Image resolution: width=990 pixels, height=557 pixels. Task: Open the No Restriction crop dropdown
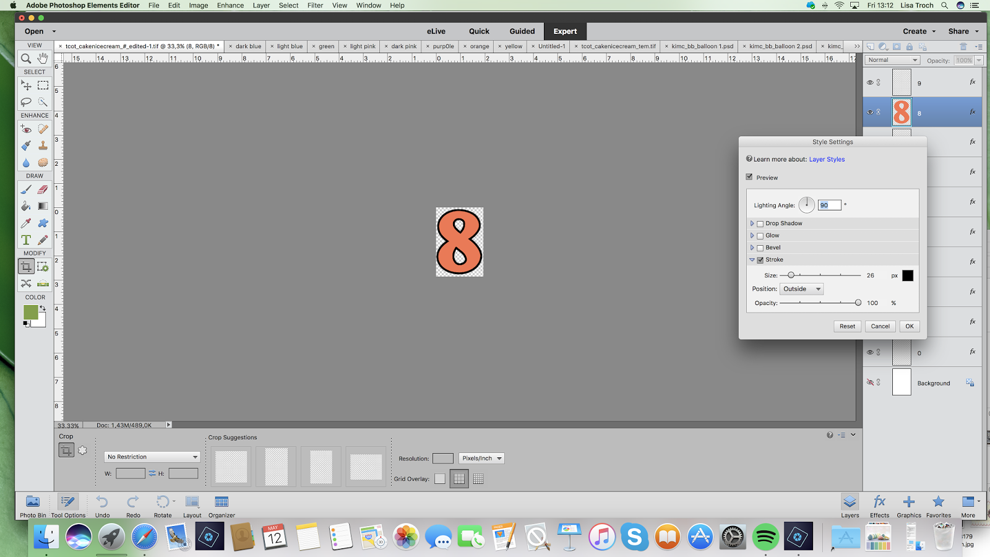[x=152, y=457]
